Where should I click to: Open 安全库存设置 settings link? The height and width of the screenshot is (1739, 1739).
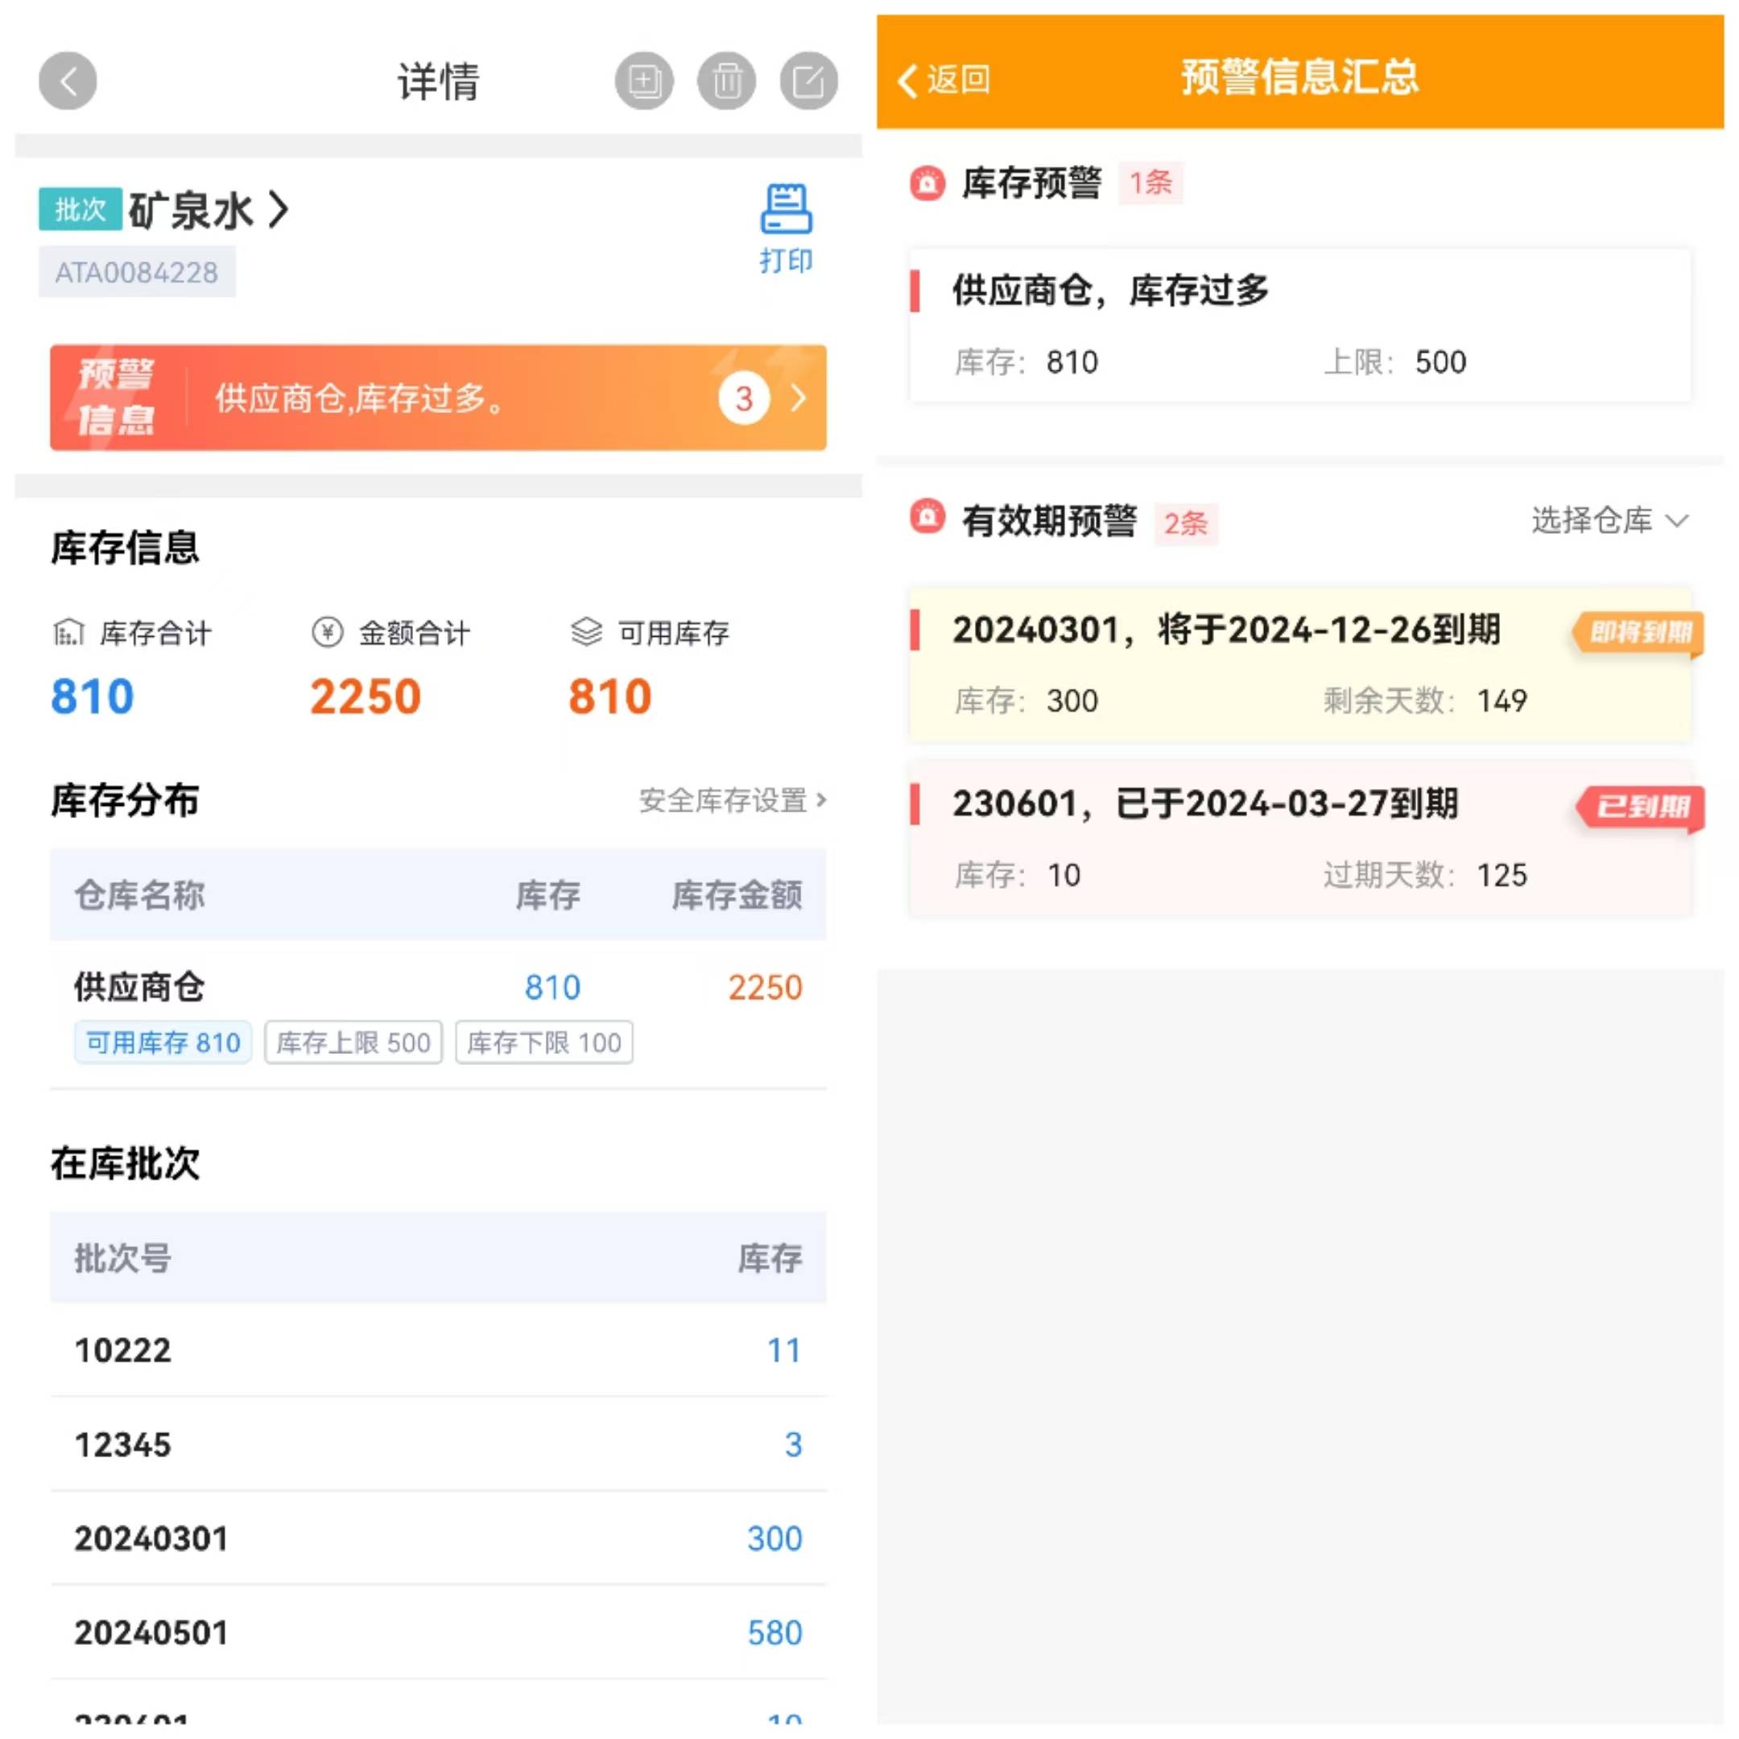731,800
